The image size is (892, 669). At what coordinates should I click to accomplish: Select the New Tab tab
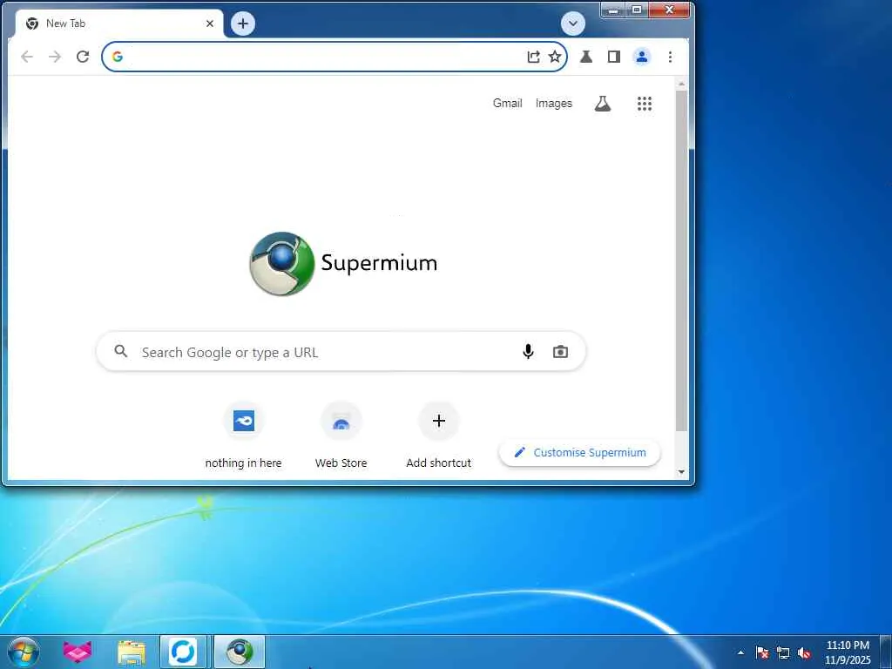[x=117, y=24]
